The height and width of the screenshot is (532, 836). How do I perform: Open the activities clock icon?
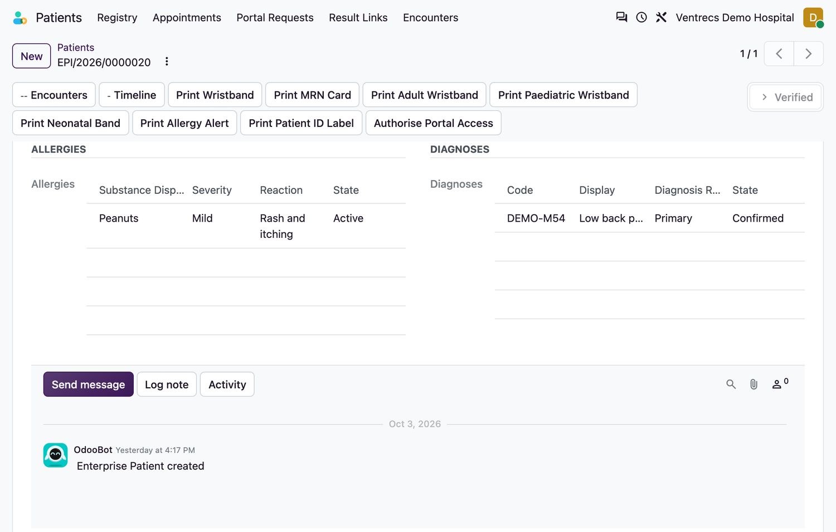point(641,17)
